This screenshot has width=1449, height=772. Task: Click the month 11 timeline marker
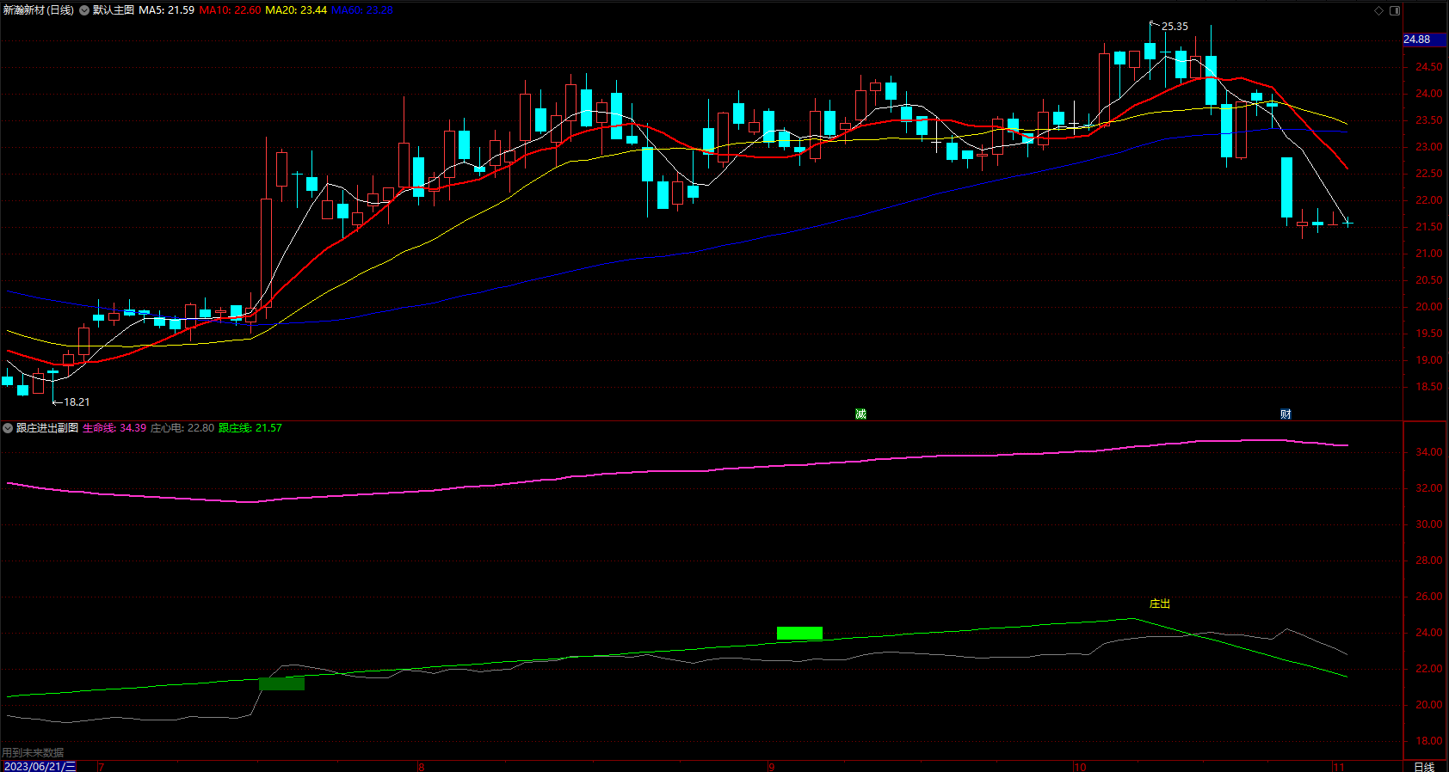pyautogui.click(x=1339, y=767)
